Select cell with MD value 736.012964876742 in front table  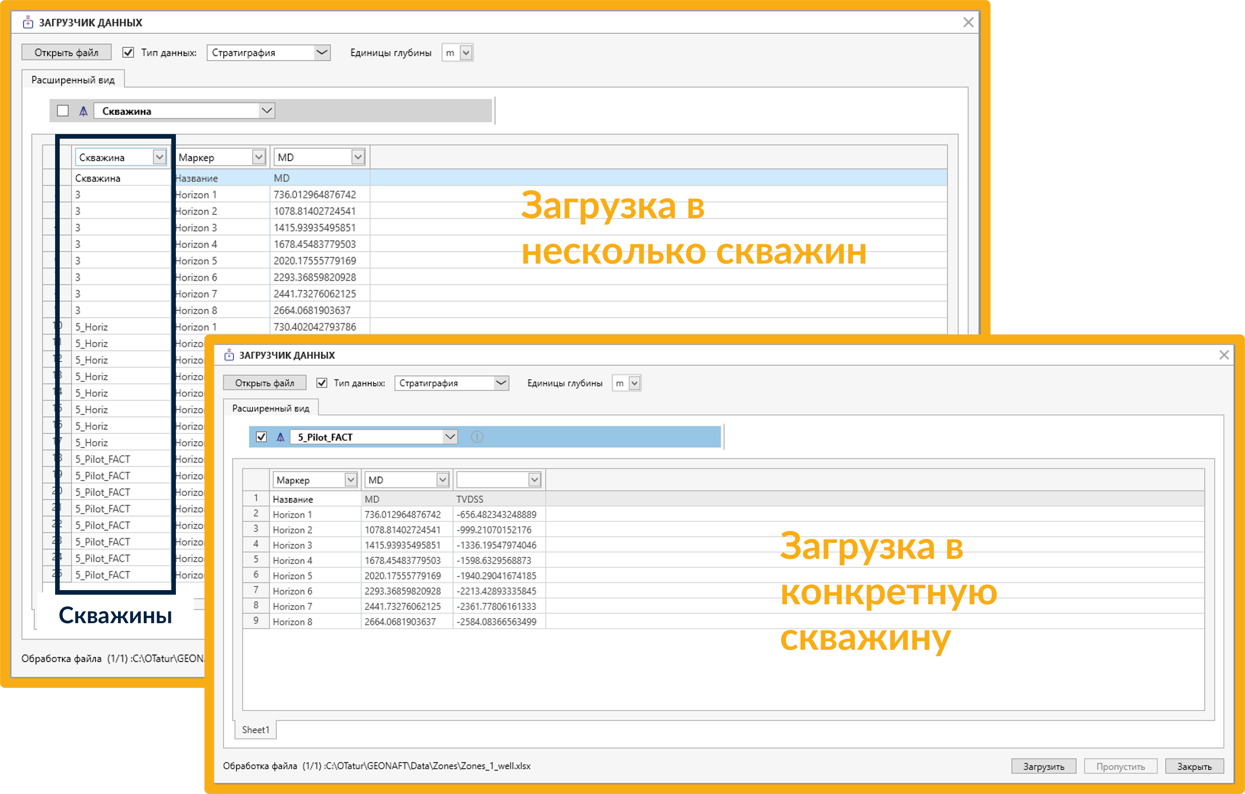point(407,515)
